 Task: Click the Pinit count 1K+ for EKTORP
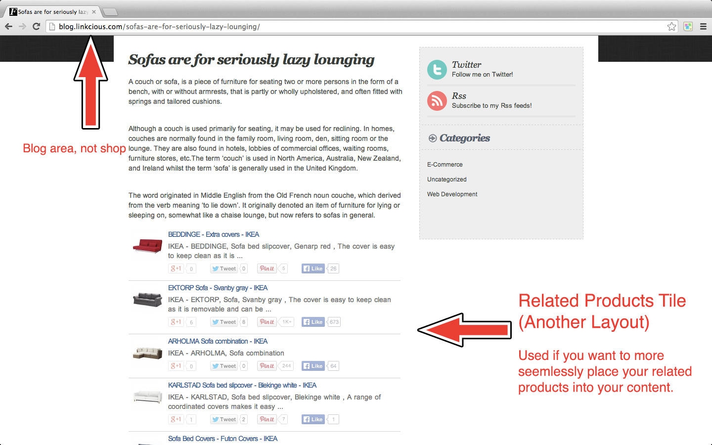click(286, 322)
